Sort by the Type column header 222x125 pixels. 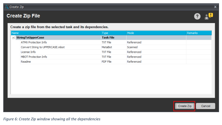[113, 33]
